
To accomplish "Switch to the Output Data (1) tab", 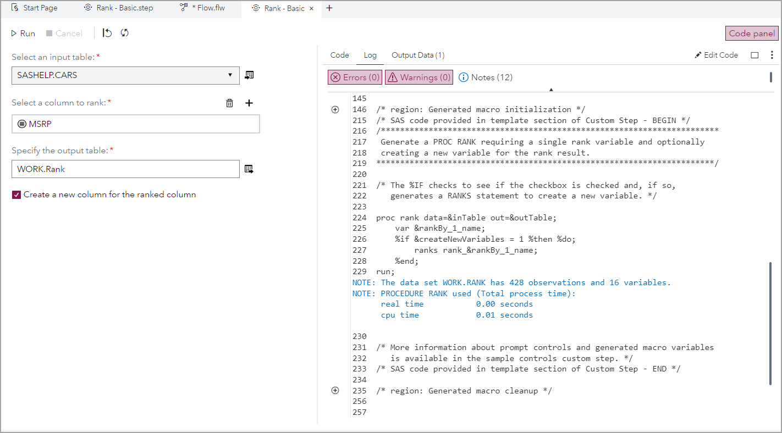I will 418,55.
